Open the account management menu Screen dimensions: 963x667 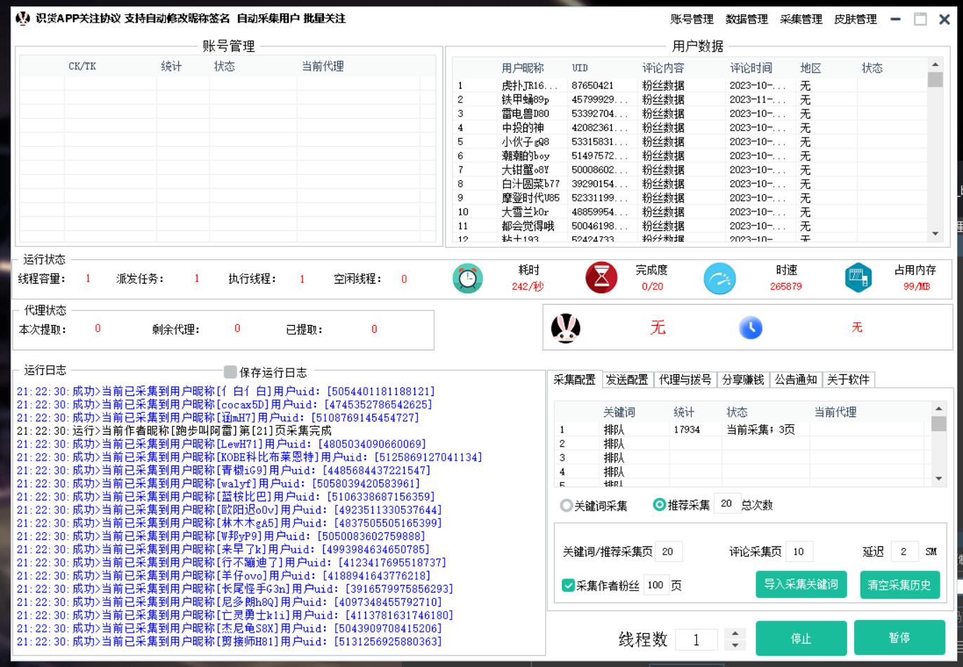692,20
